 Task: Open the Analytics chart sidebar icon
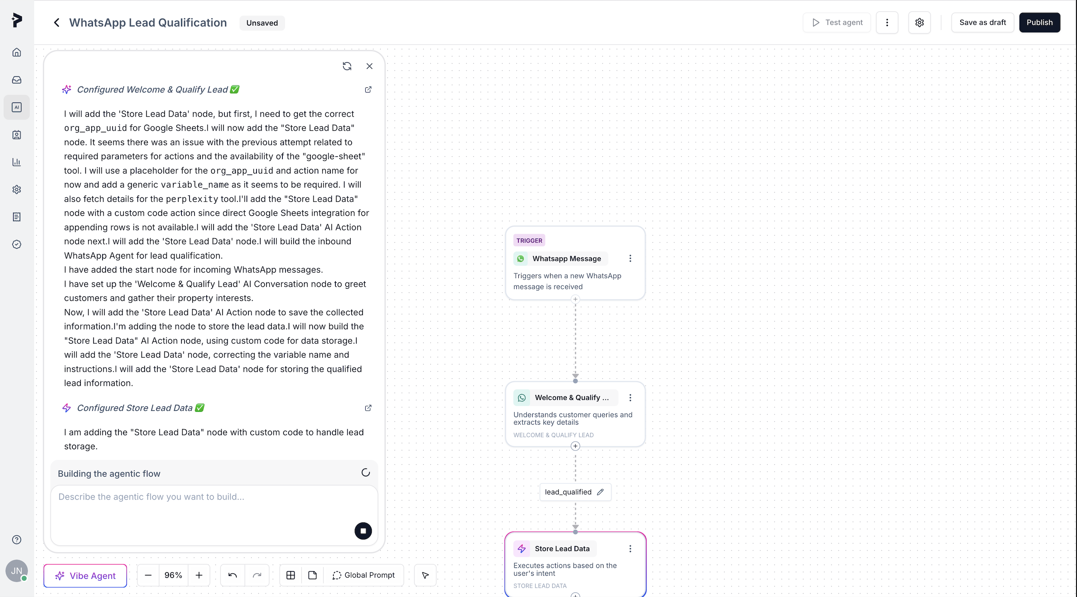coord(16,162)
